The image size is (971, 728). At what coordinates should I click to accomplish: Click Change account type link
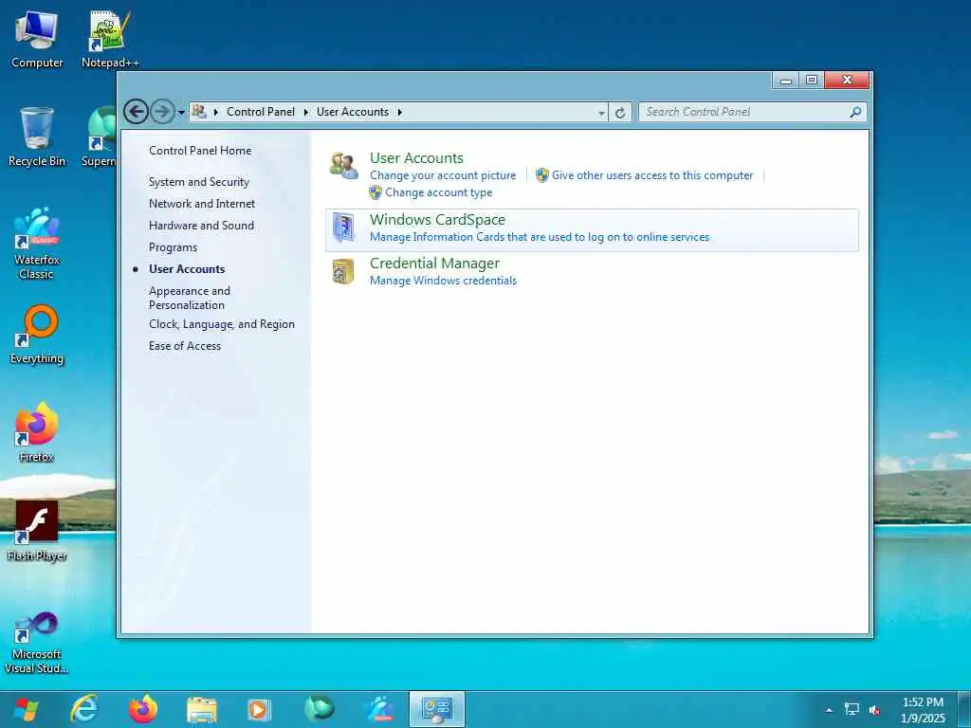pyautogui.click(x=438, y=192)
